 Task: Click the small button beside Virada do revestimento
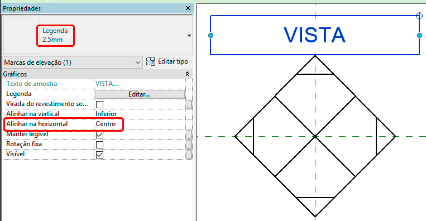[189, 104]
